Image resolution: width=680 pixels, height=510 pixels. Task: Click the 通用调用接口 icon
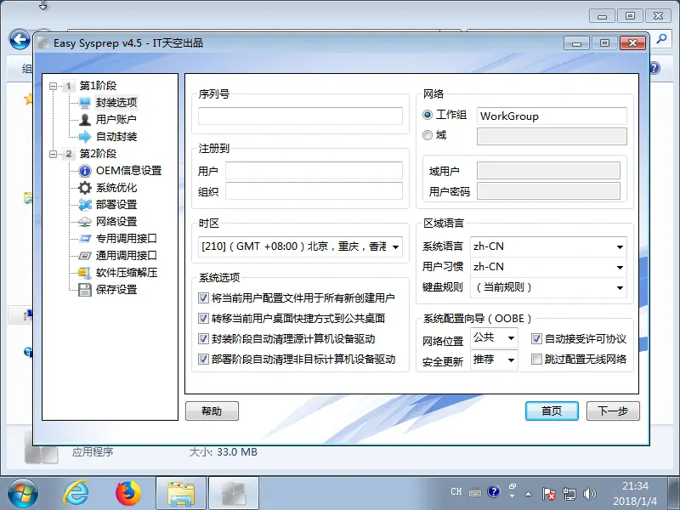point(85,256)
